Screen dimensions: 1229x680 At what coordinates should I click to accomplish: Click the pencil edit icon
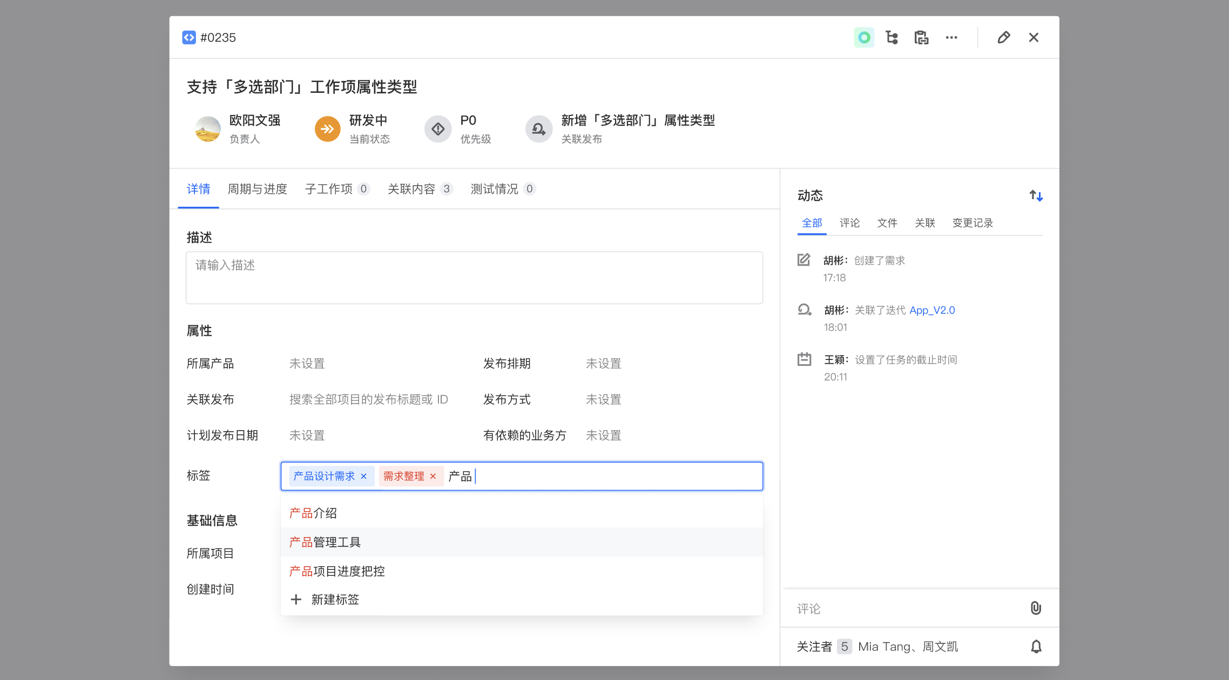[1003, 37]
